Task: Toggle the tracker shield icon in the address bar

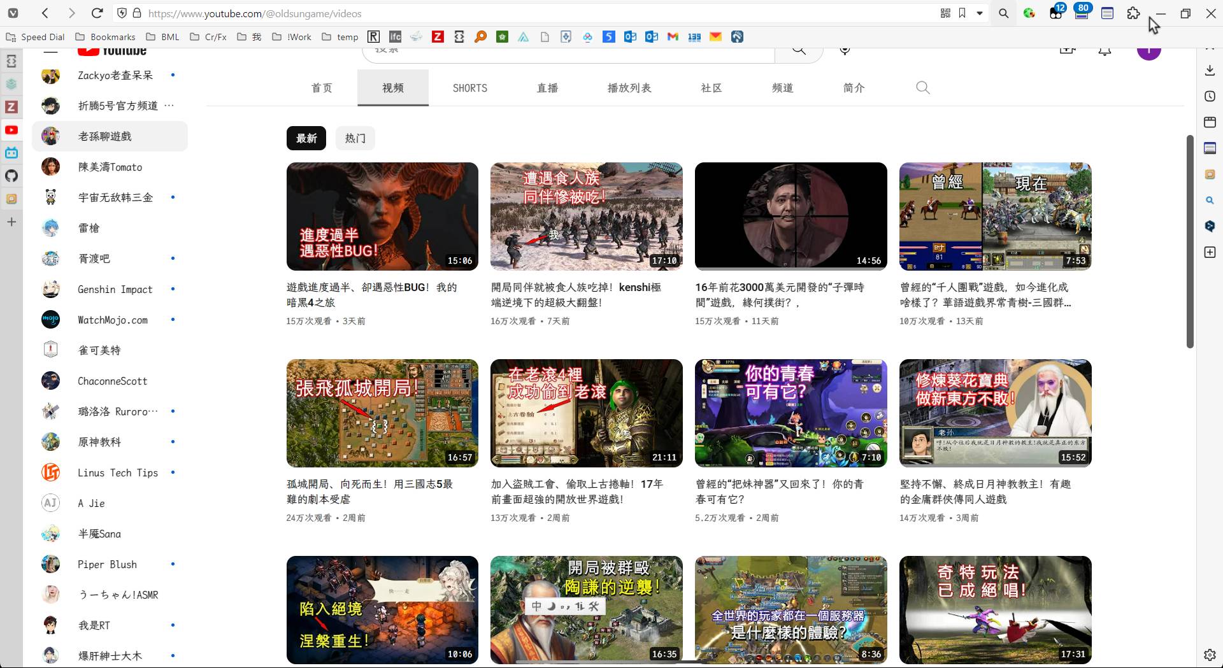Action: tap(122, 13)
